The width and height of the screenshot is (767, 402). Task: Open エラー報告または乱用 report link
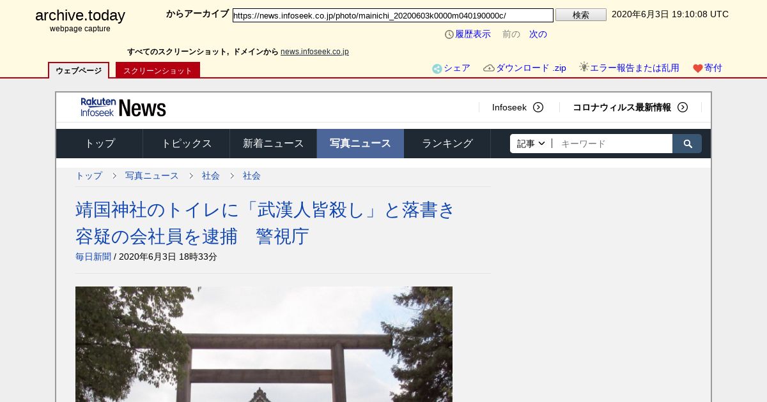pyautogui.click(x=635, y=68)
